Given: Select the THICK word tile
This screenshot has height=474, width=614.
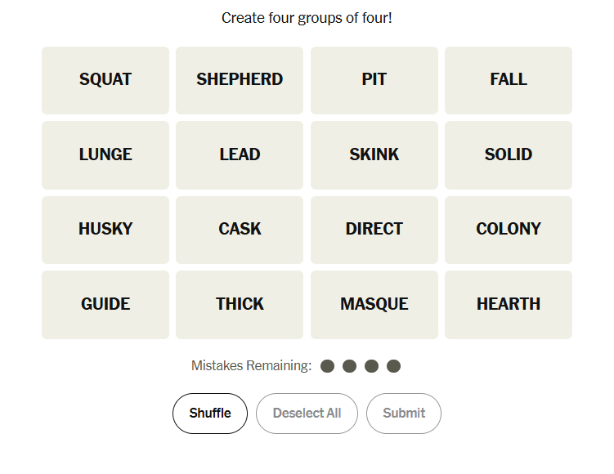Looking at the screenshot, I should pos(240,305).
